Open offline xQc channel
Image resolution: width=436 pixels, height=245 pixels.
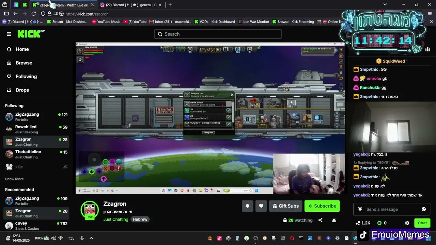pos(36,167)
